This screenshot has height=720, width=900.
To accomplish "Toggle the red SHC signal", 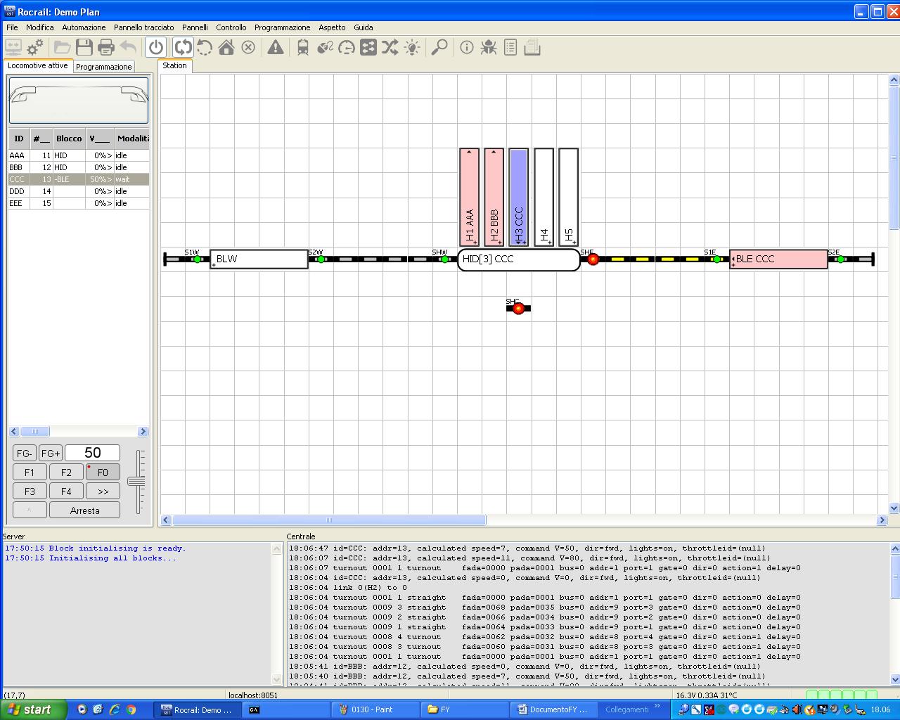I will [x=518, y=308].
